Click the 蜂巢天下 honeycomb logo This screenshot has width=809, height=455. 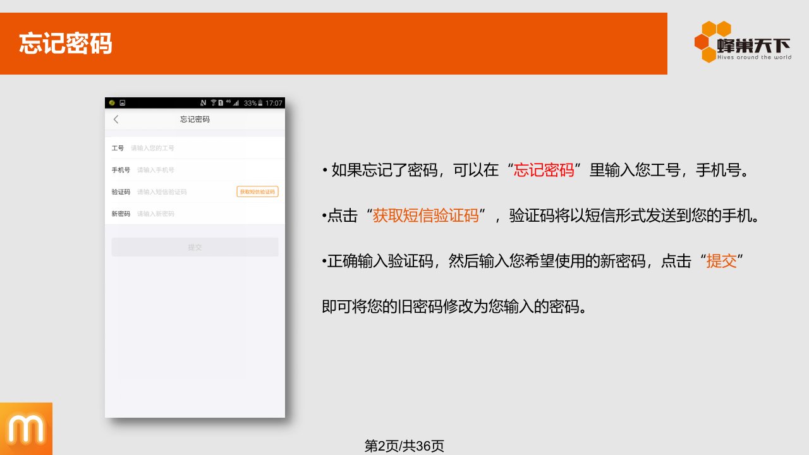[743, 42]
